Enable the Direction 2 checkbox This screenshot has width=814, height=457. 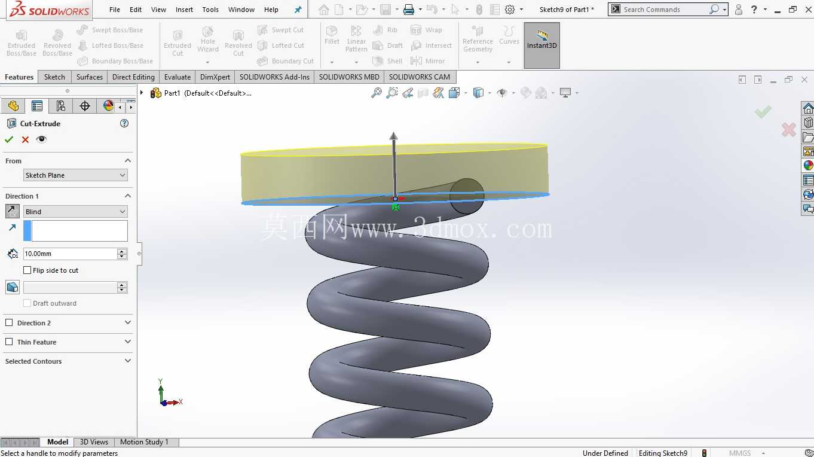pos(9,323)
